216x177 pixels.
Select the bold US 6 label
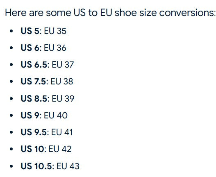click(30, 48)
